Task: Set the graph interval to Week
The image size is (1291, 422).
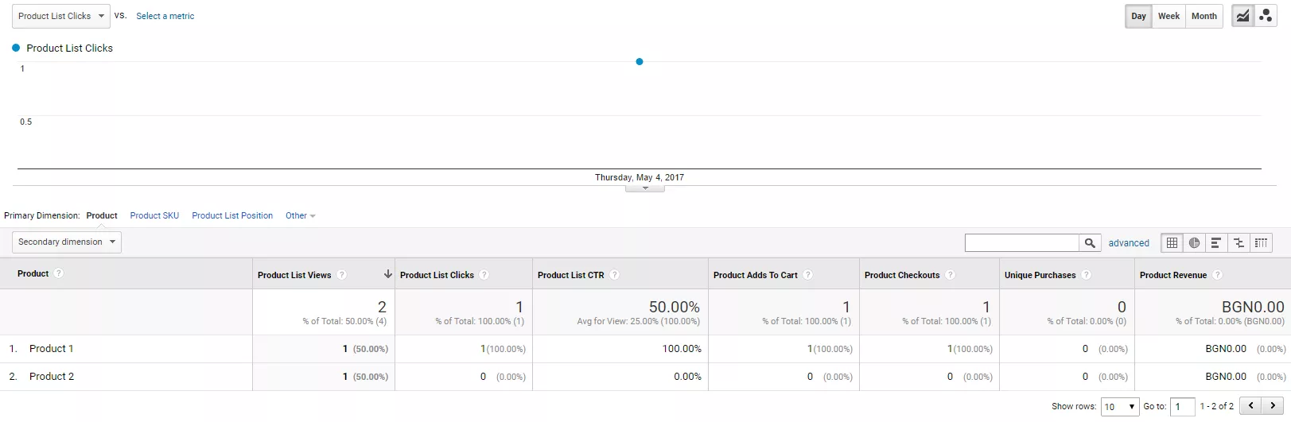Action: tap(1169, 16)
